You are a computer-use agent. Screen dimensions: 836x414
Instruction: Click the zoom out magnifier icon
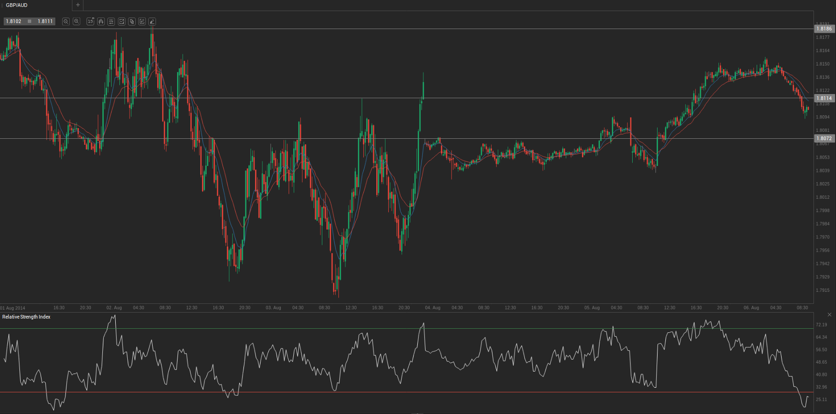click(66, 22)
